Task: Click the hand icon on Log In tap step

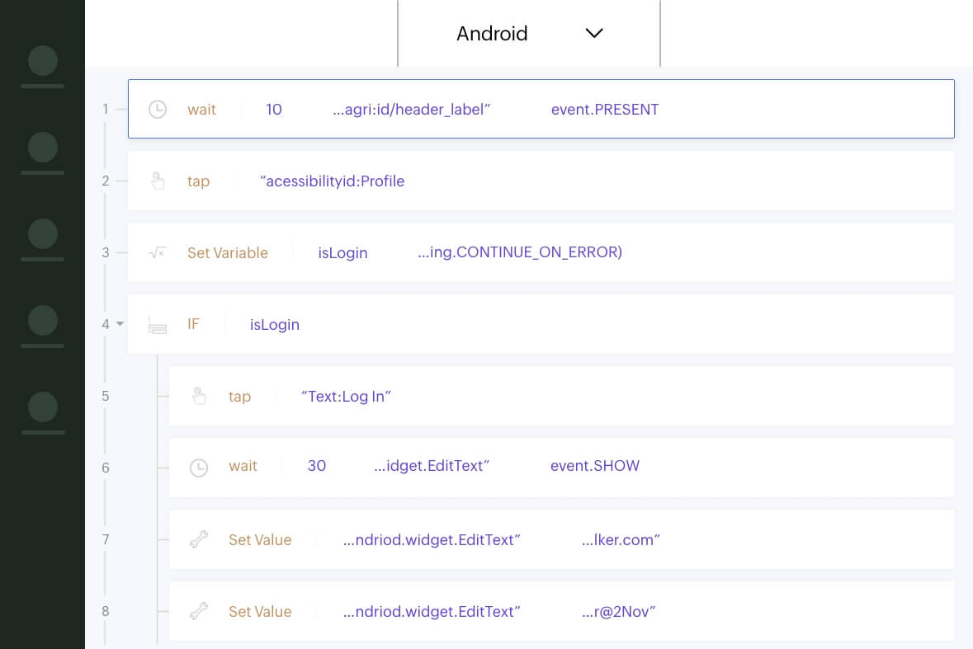Action: coord(199,397)
